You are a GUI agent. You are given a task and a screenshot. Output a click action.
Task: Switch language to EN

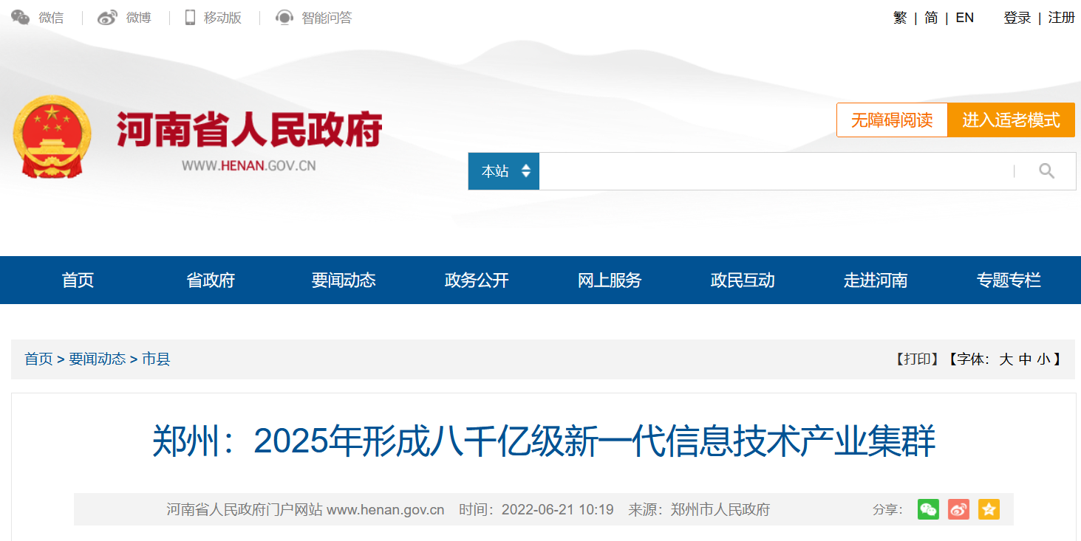964,18
